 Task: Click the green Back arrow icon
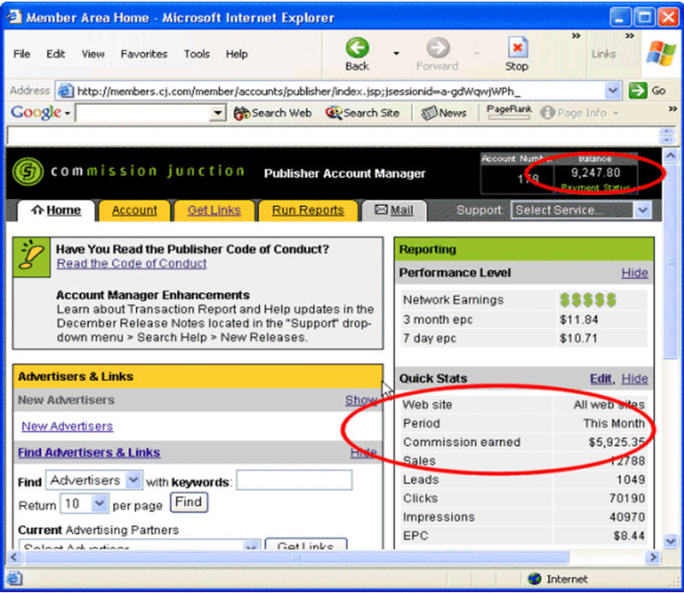(357, 48)
